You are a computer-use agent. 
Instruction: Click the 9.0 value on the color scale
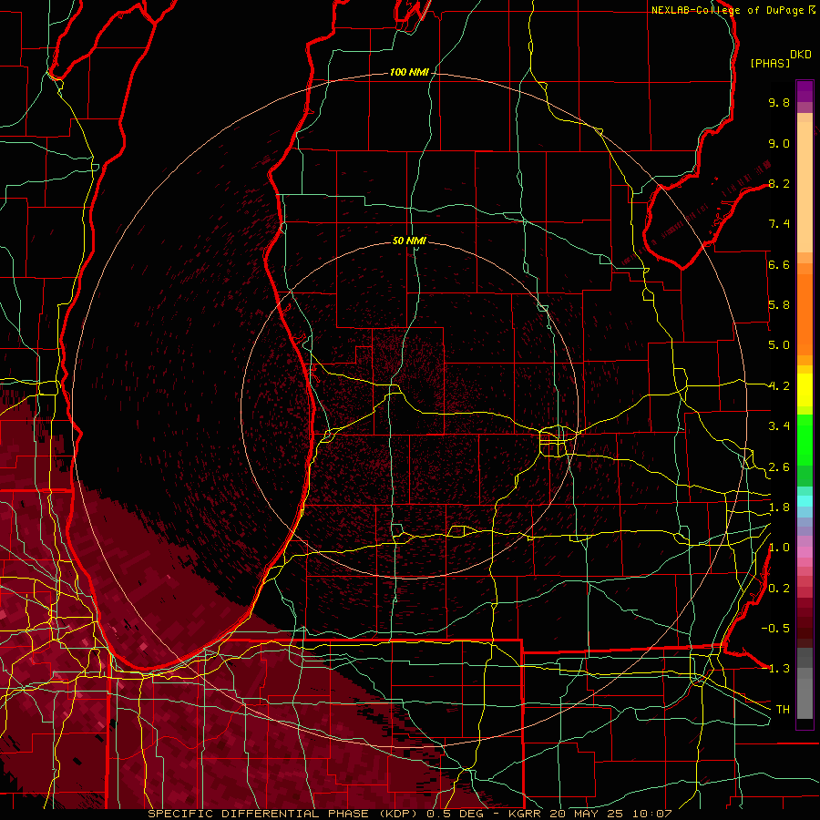779,143
